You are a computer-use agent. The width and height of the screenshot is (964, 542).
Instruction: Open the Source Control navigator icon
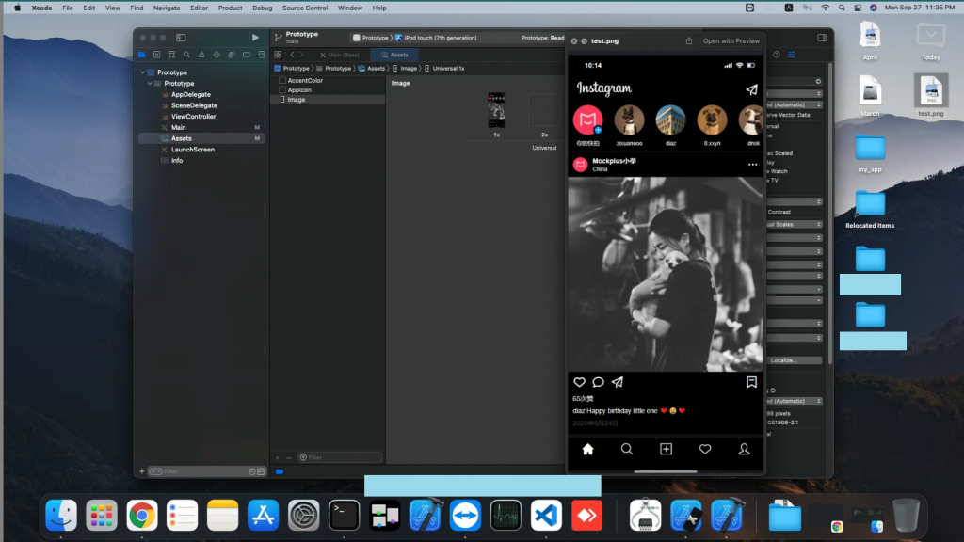157,55
